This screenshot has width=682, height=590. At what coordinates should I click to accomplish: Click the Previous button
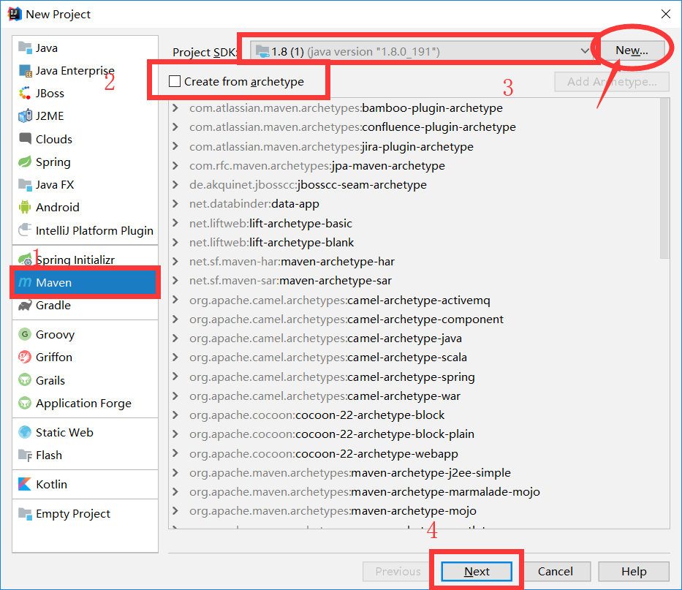398,571
